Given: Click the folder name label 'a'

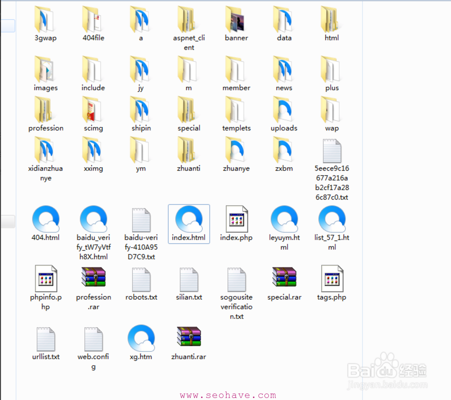Looking at the screenshot, I should click(141, 38).
